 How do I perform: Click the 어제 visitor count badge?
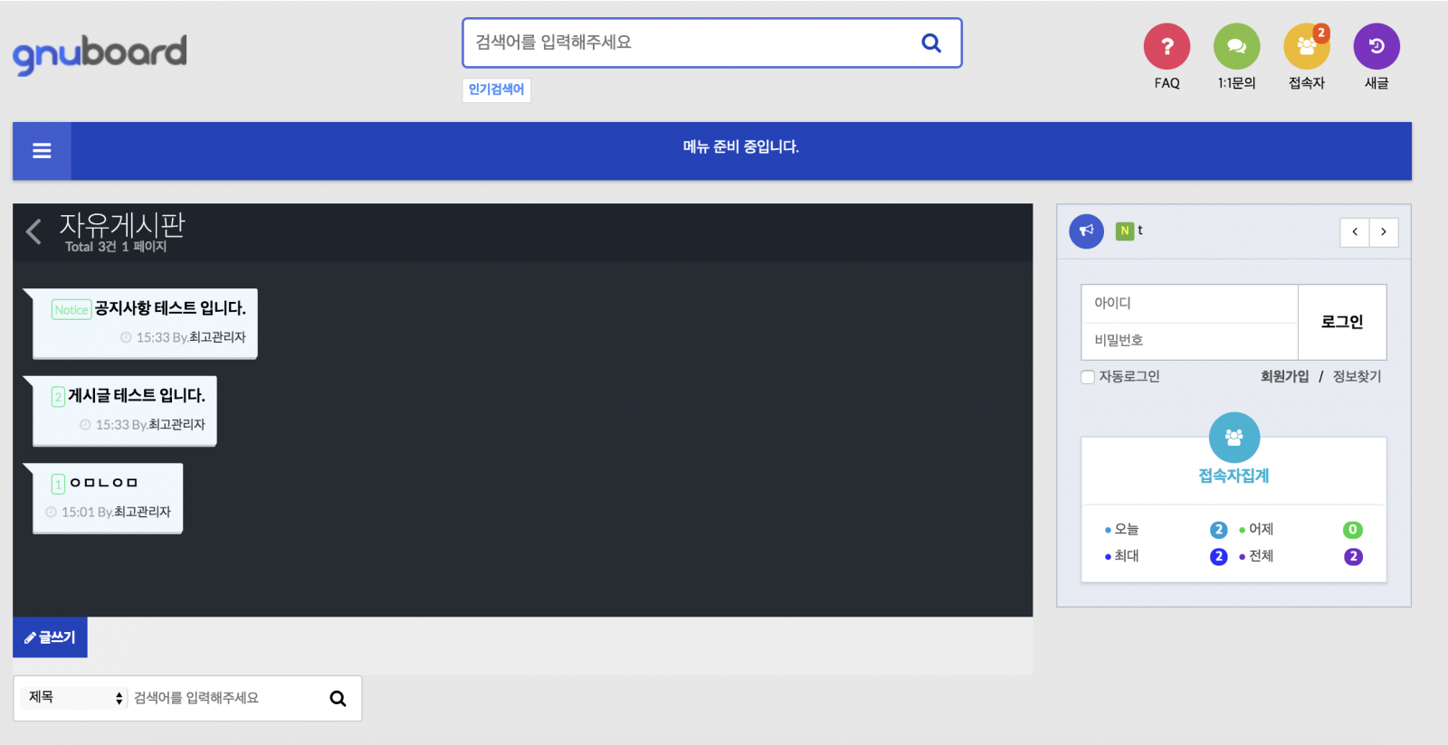point(1353,530)
